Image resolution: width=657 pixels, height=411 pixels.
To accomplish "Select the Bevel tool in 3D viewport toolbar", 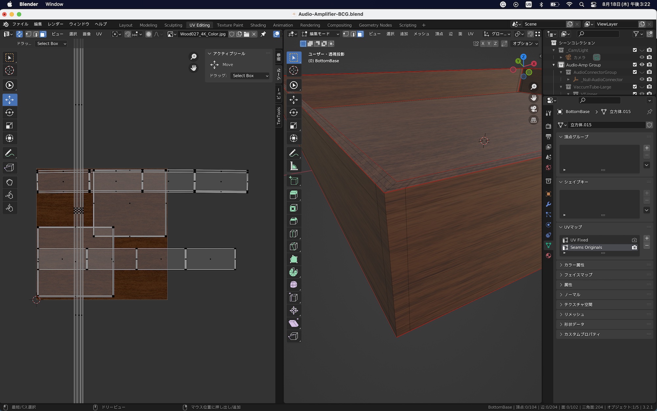I will (294, 221).
